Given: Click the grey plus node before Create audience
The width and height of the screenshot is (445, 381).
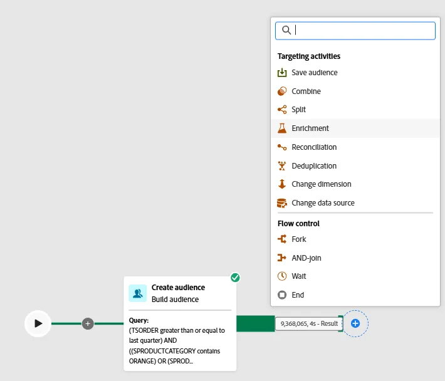Looking at the screenshot, I should click(88, 323).
